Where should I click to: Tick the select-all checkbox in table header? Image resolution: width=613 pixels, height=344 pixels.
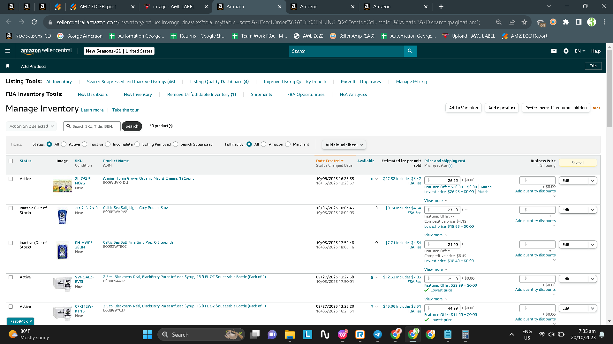(x=11, y=161)
